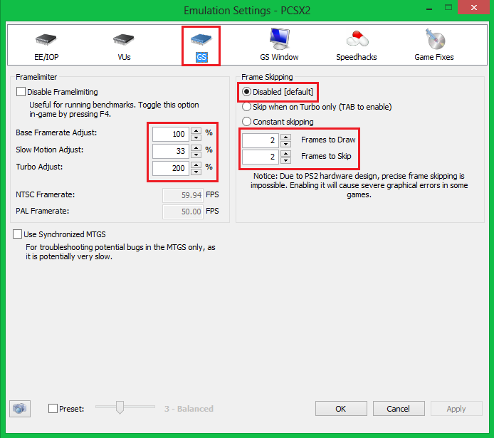Click the NTSC Framerate 59.94 field
Screen dimensions: 494x438
pos(183,195)
